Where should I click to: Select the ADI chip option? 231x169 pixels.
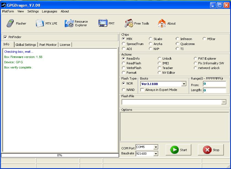coord(123,49)
